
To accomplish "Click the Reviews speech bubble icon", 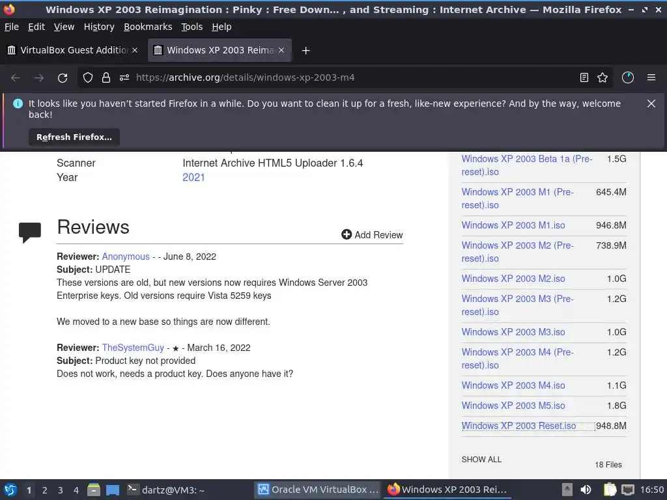I will tap(30, 232).
